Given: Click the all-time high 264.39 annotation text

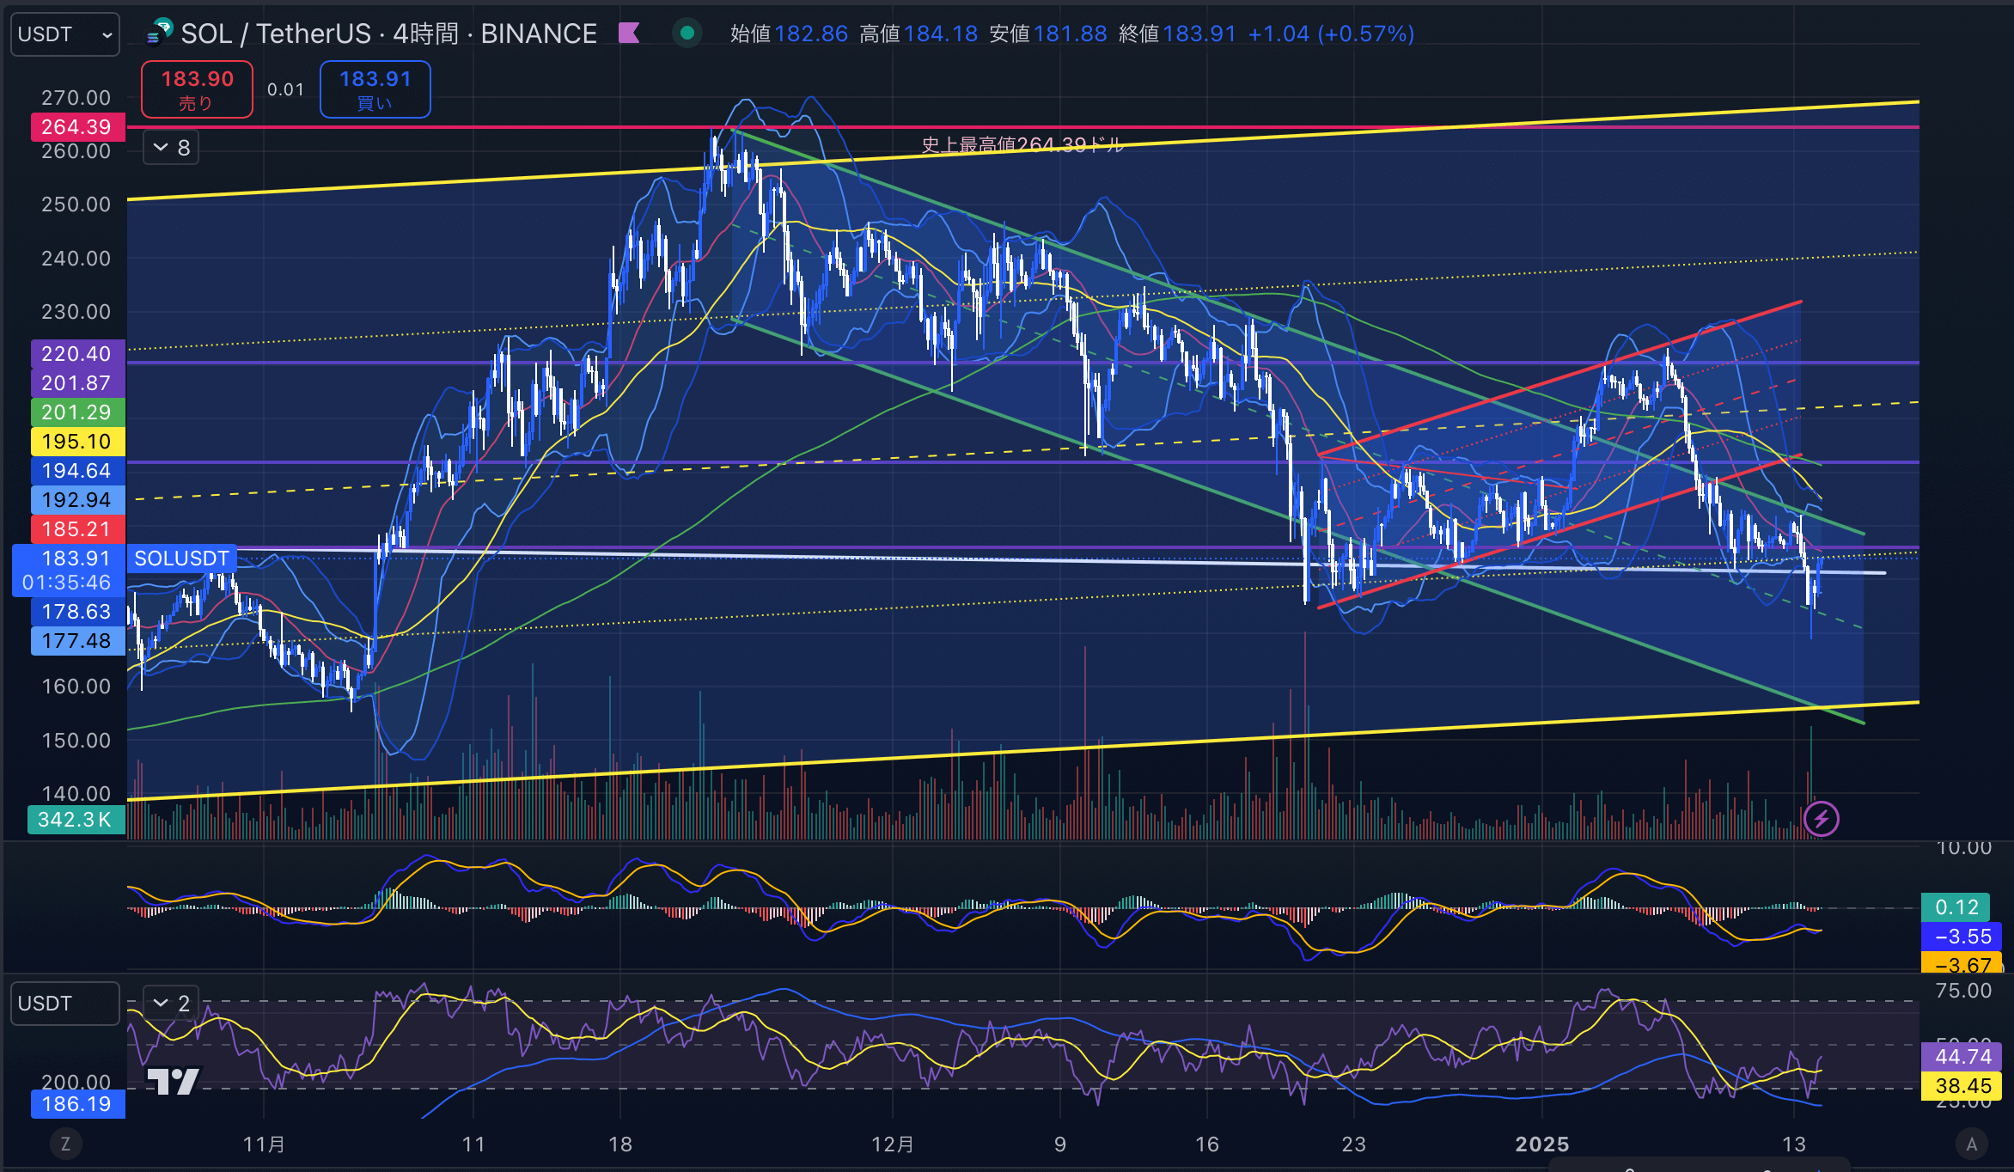Looking at the screenshot, I should pyautogui.click(x=1022, y=144).
